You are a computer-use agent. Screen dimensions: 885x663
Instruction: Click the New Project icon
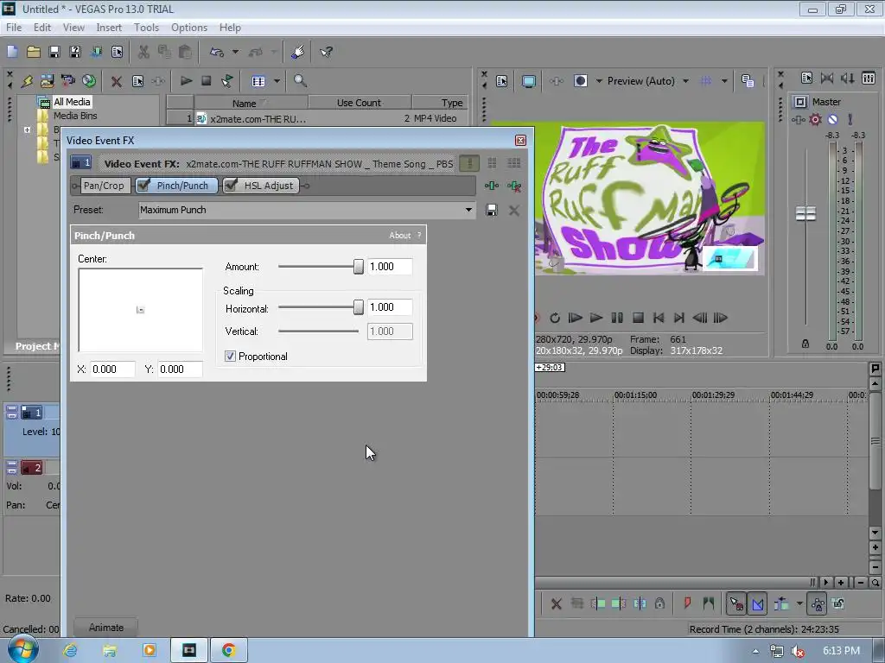click(12, 52)
